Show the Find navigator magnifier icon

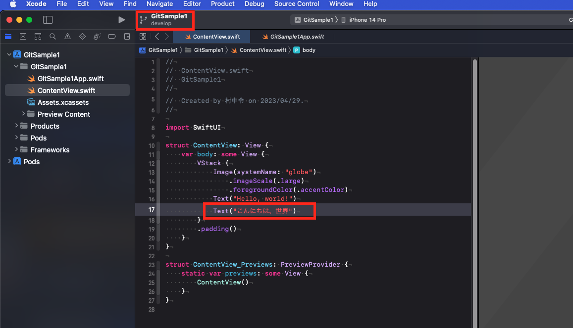pyautogui.click(x=52, y=37)
